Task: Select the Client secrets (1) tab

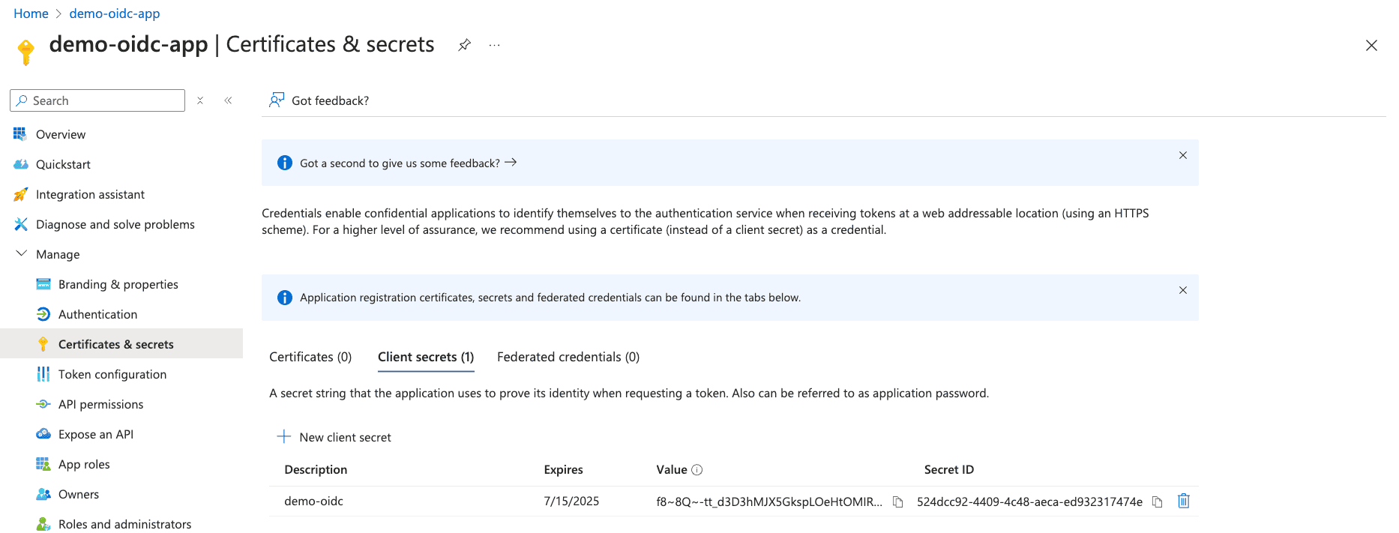Action: [426, 357]
